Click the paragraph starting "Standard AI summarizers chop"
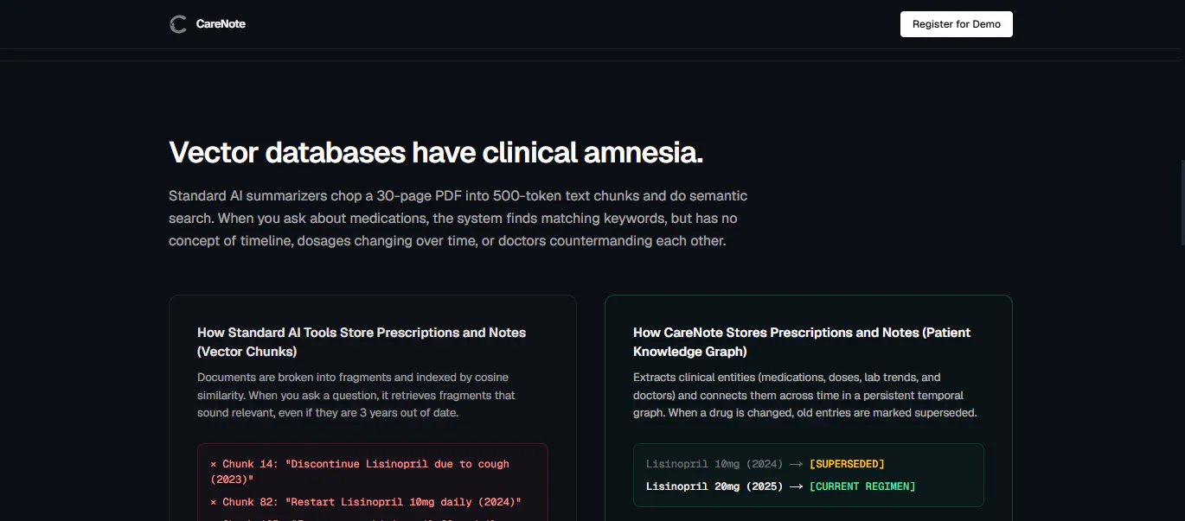The image size is (1185, 521). (x=458, y=219)
